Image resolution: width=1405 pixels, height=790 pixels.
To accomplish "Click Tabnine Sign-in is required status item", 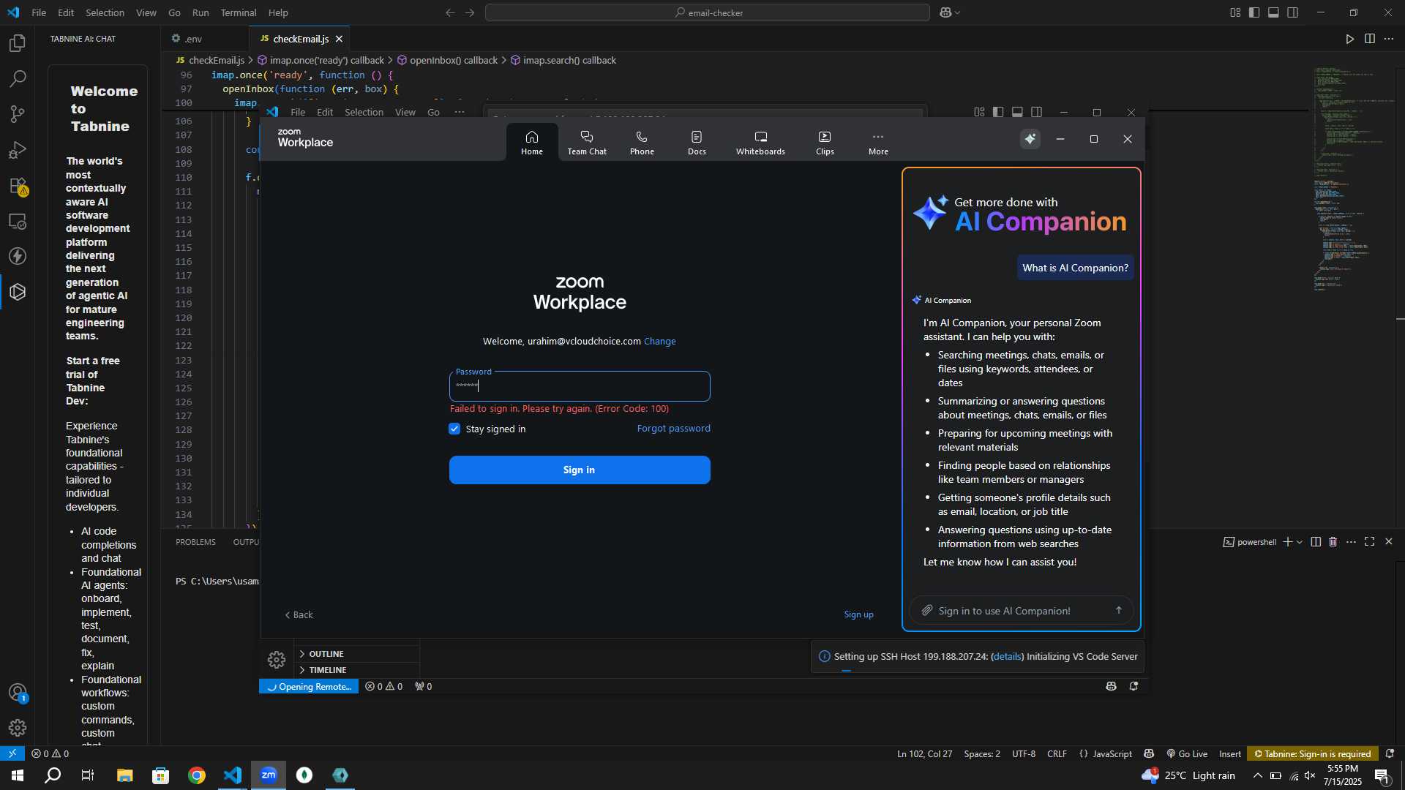I will [x=1313, y=753].
